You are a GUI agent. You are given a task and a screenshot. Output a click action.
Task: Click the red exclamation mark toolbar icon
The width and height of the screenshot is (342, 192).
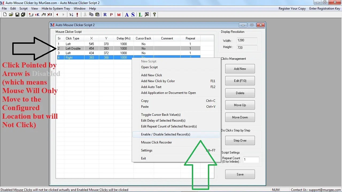click(77, 15)
